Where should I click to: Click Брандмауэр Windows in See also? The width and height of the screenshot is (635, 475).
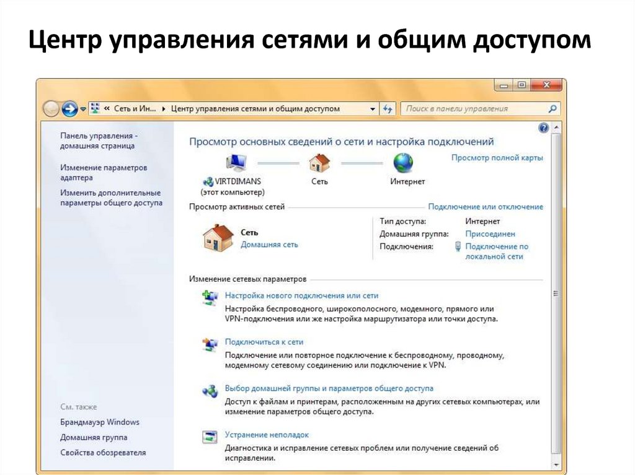[100, 422]
